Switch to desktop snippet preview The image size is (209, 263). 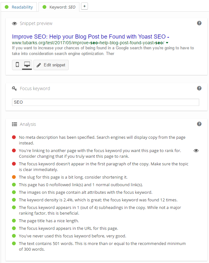click(27, 65)
